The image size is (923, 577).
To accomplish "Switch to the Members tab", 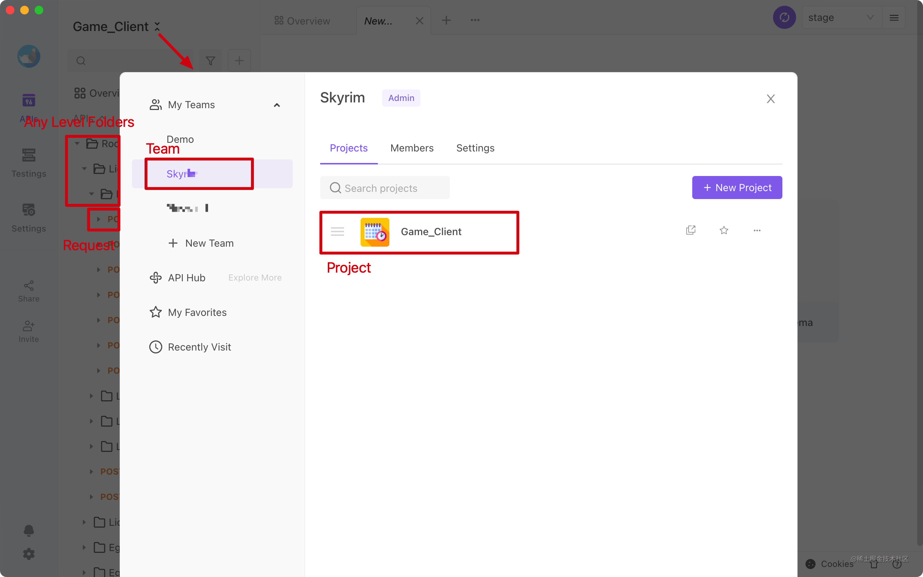I will [412, 148].
